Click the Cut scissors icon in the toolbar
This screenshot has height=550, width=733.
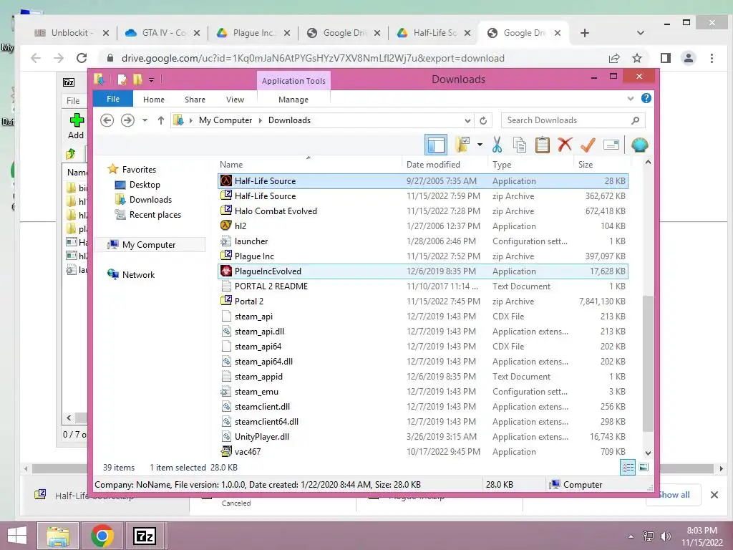[x=497, y=145]
